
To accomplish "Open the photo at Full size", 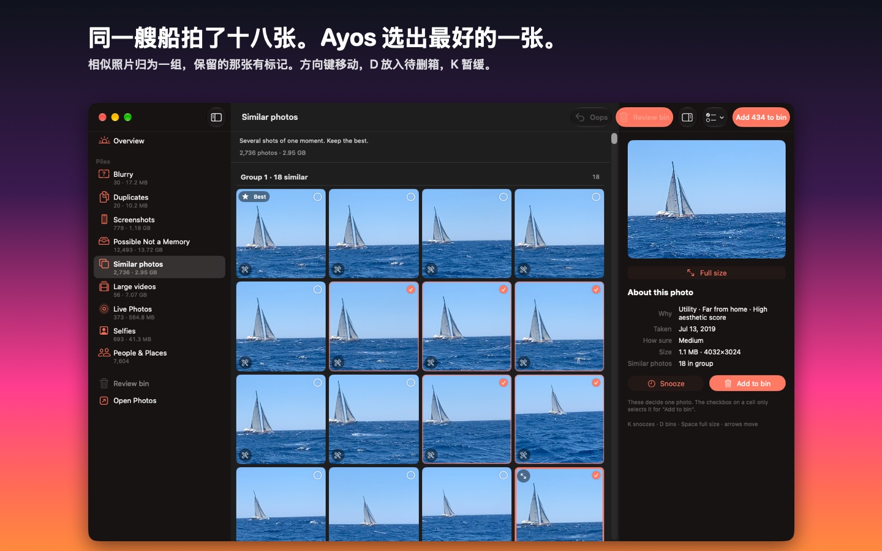I will 706,273.
